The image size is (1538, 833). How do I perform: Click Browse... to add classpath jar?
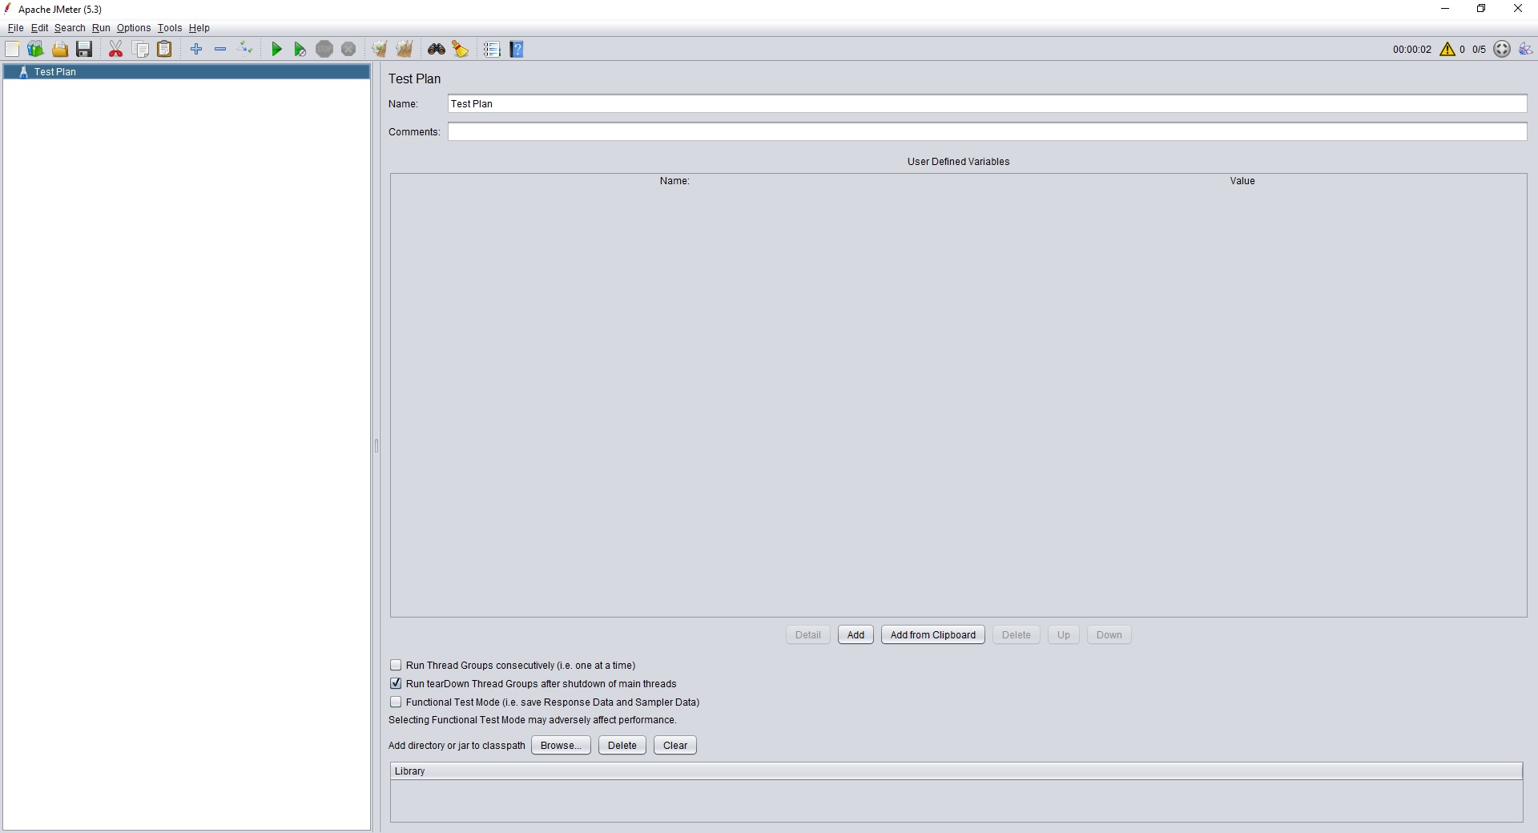(561, 745)
